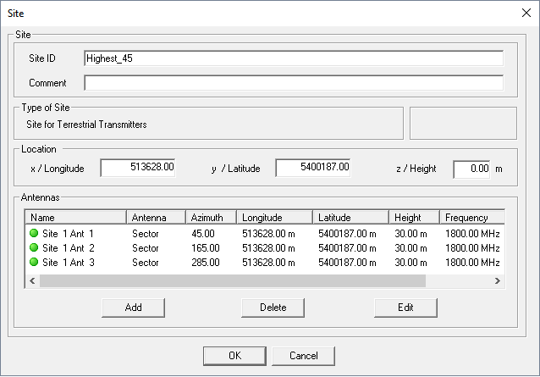Click the left arrow of the horizontal scrollbar
The height and width of the screenshot is (377, 540).
coord(32,280)
